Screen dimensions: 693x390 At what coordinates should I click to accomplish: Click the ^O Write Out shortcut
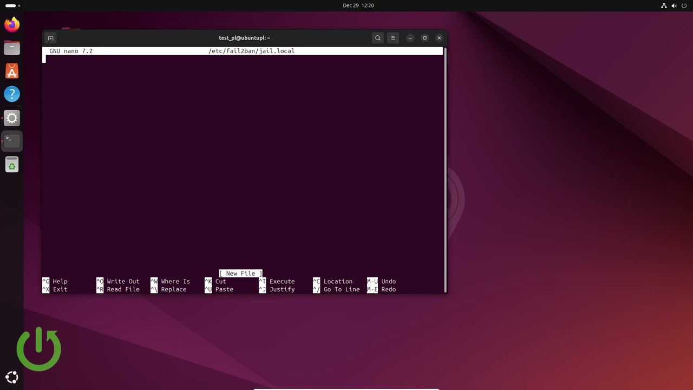click(118, 282)
